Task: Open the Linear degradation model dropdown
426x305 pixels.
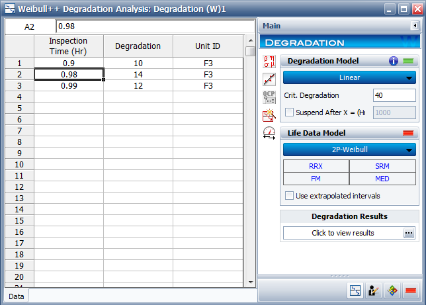Action: (349, 78)
